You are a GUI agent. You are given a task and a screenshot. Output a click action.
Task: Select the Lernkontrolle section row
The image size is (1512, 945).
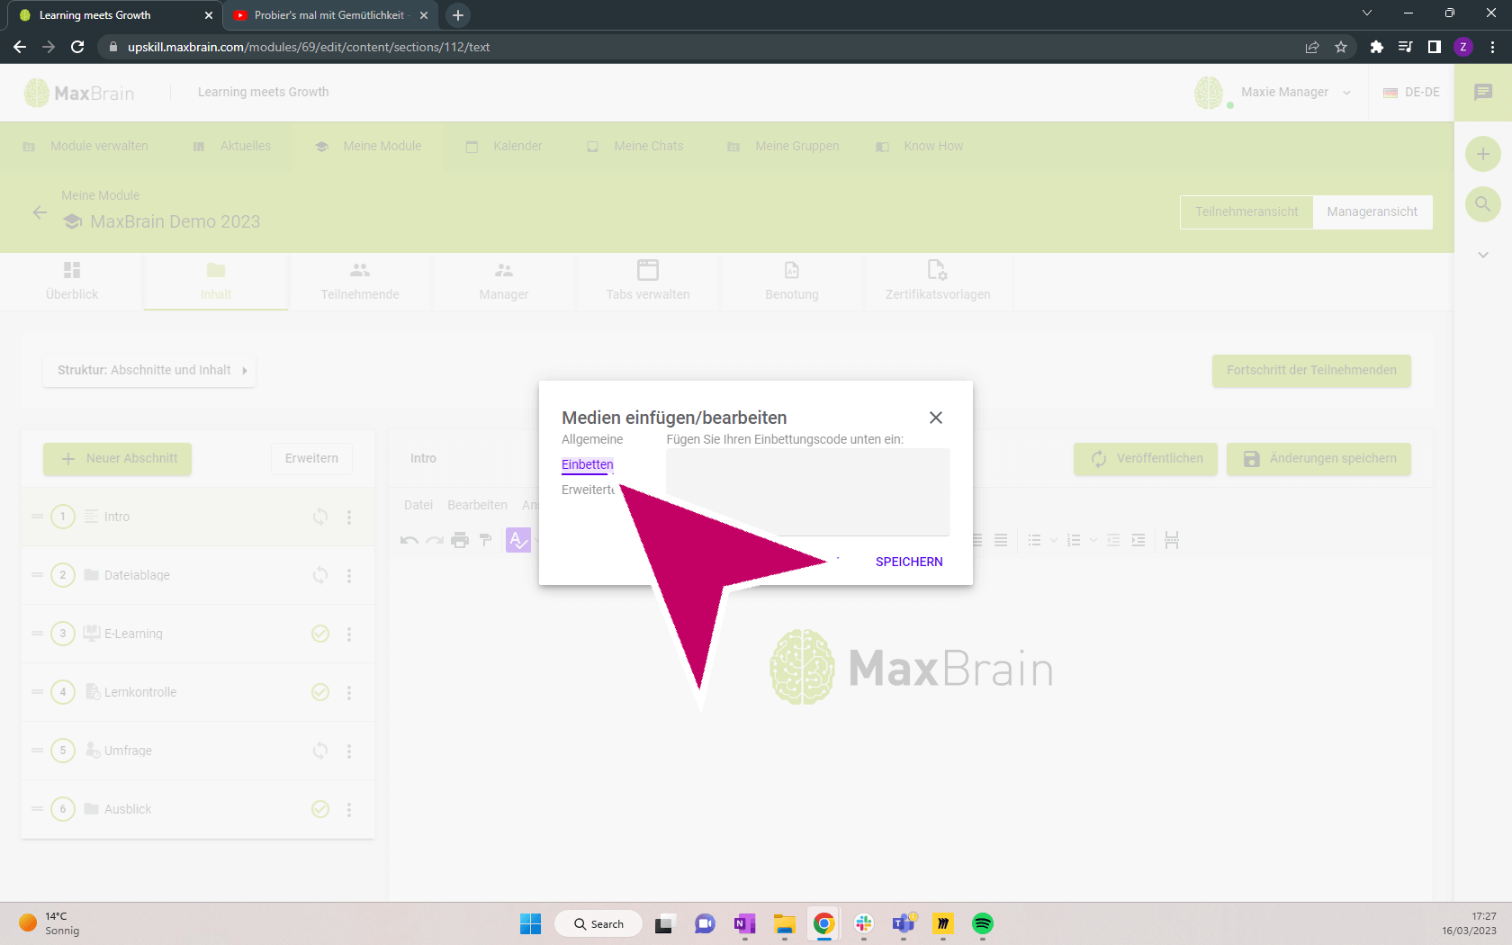[x=198, y=692]
